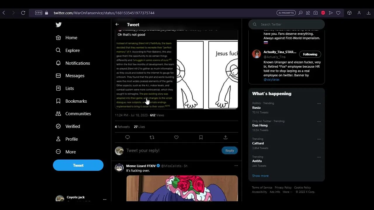
Task: Click the Lists icon
Action: click(x=58, y=88)
